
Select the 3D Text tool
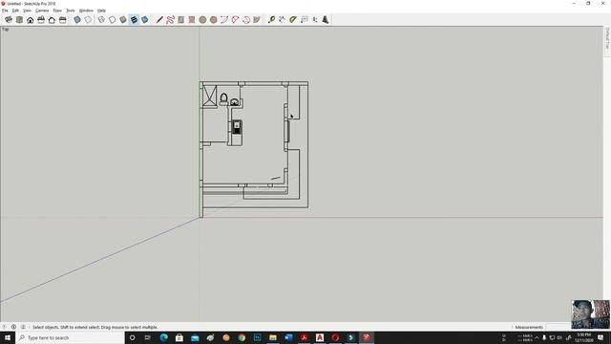[326, 19]
